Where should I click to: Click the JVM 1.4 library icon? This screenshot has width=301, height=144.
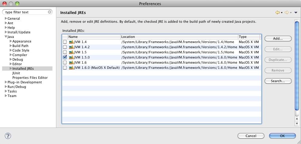pos(71,42)
